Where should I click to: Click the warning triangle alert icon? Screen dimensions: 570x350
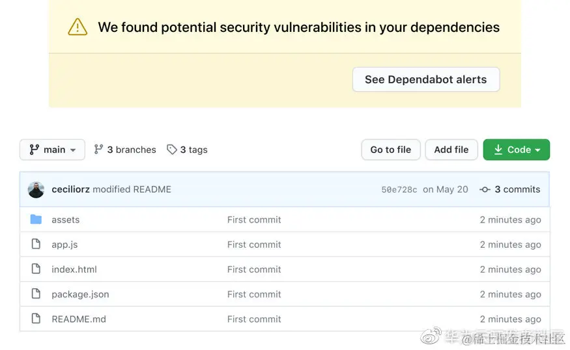click(78, 27)
